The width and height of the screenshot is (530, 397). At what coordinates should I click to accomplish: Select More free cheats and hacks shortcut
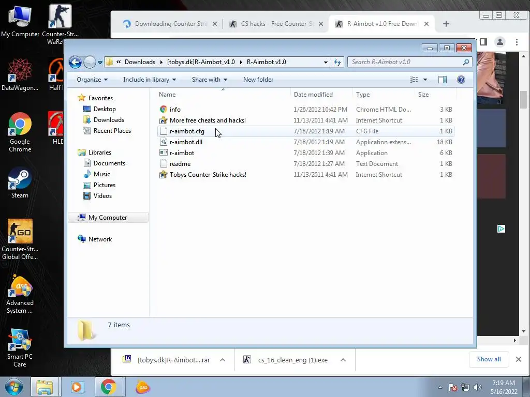305,120
